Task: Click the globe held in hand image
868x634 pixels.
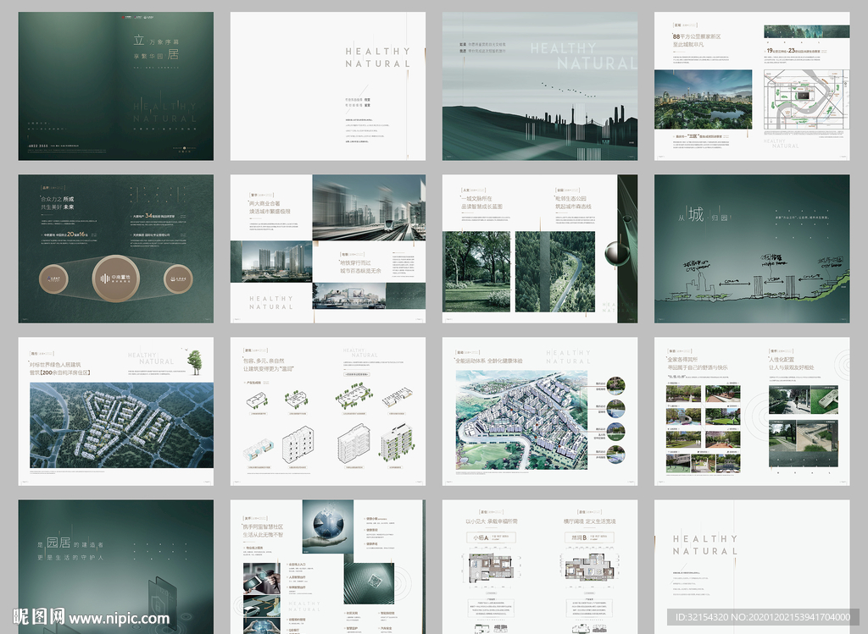Action: pyautogui.click(x=328, y=526)
